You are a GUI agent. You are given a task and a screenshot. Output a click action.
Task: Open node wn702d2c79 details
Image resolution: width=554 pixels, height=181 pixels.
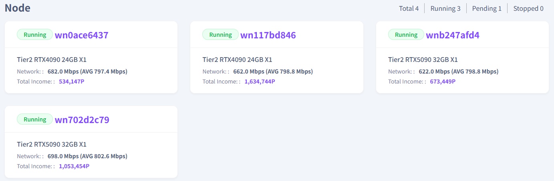[x=82, y=120]
